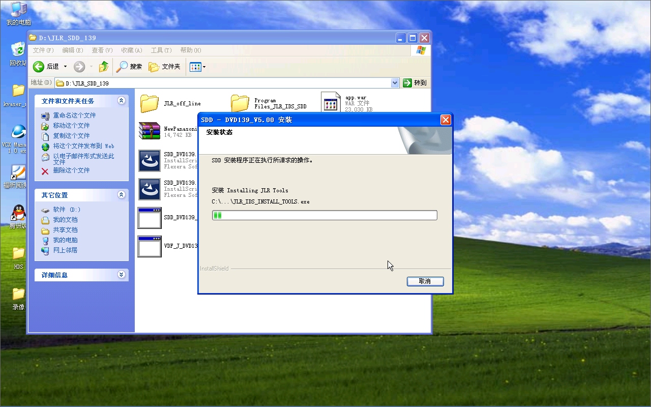Select the second SDD_DVD139 InstallScript file

(x=168, y=189)
